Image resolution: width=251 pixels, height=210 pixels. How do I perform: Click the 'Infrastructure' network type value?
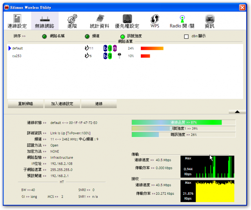point(62,157)
